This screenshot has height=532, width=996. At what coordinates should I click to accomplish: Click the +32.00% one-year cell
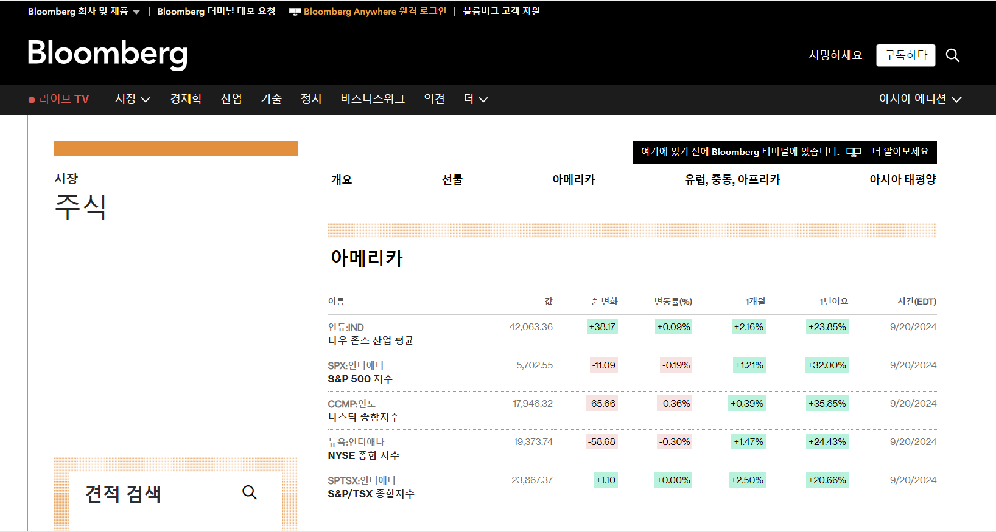pos(827,365)
